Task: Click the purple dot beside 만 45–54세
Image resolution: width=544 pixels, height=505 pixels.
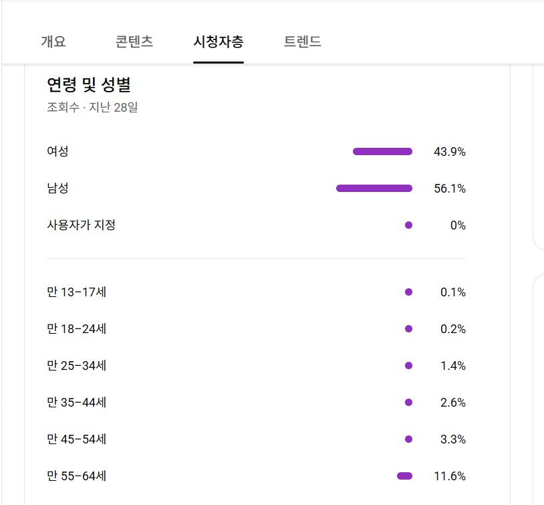Action: pos(408,439)
